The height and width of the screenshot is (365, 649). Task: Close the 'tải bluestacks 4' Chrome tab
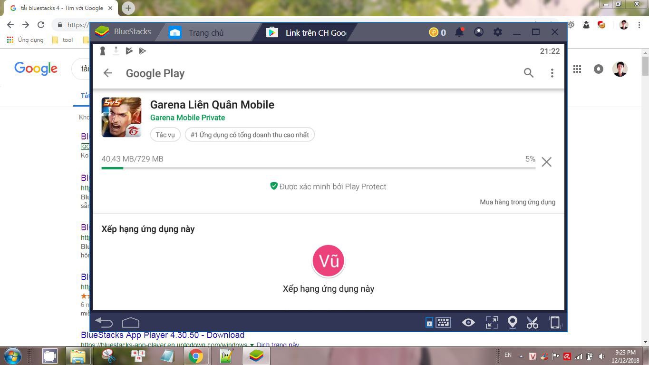[x=110, y=8]
